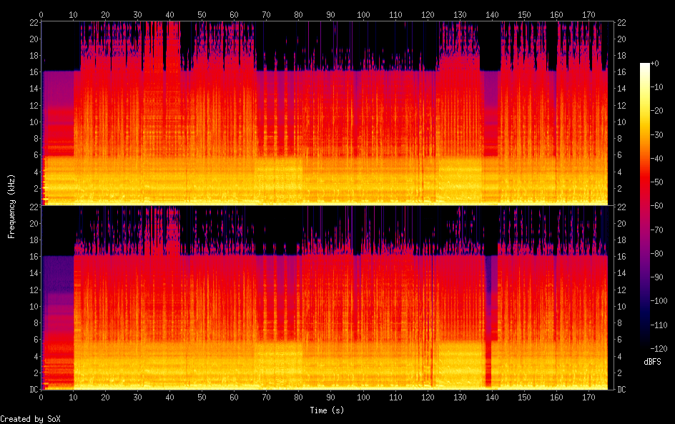
Task: Click the 100 tick on the bottom time axis
Action: tap(363, 397)
